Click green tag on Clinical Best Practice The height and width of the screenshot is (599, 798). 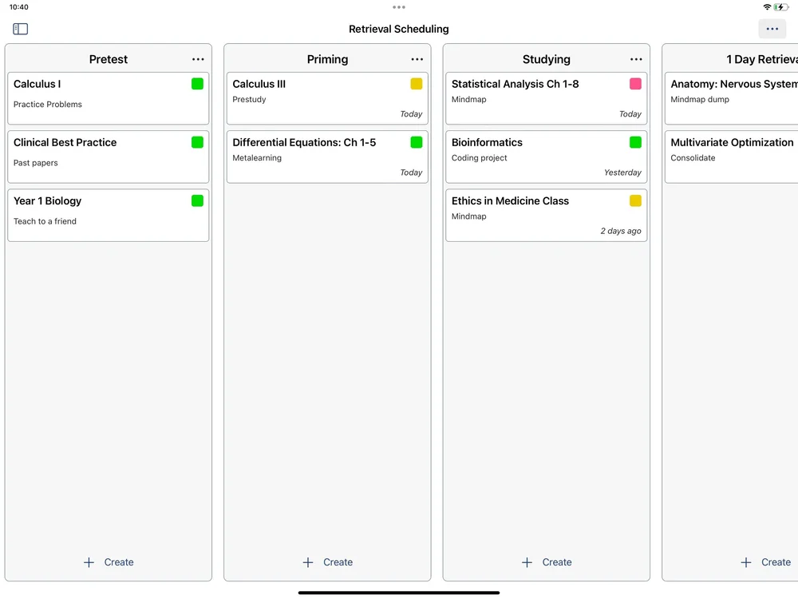pos(197,143)
